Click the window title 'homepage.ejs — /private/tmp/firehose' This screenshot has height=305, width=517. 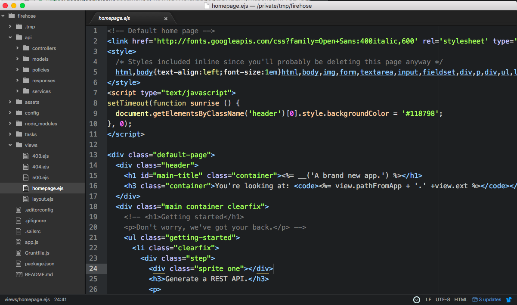pos(263,6)
